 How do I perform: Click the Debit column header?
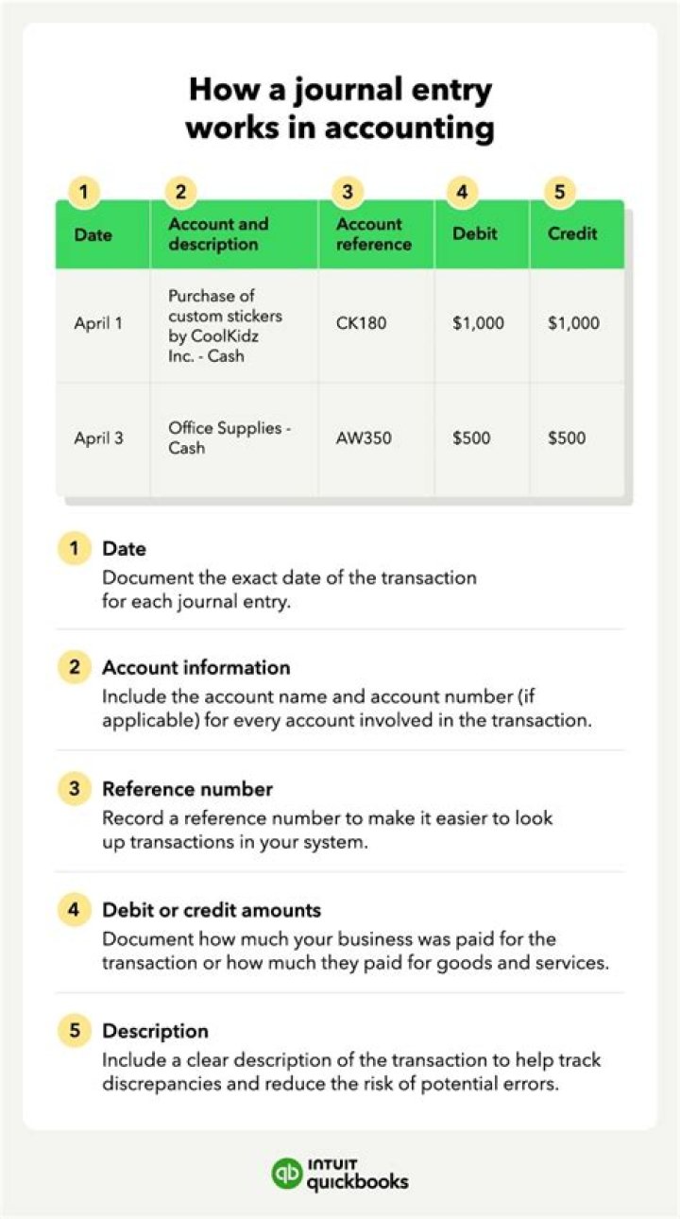tap(474, 234)
